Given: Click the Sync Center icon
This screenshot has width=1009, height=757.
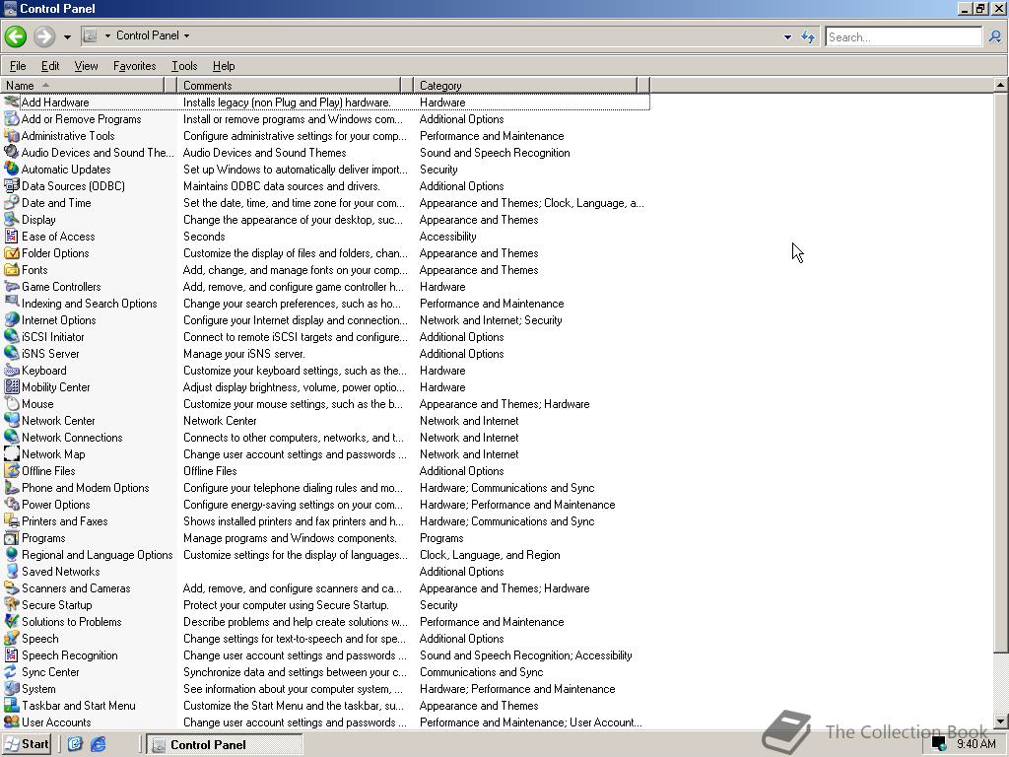Looking at the screenshot, I should 12,671.
